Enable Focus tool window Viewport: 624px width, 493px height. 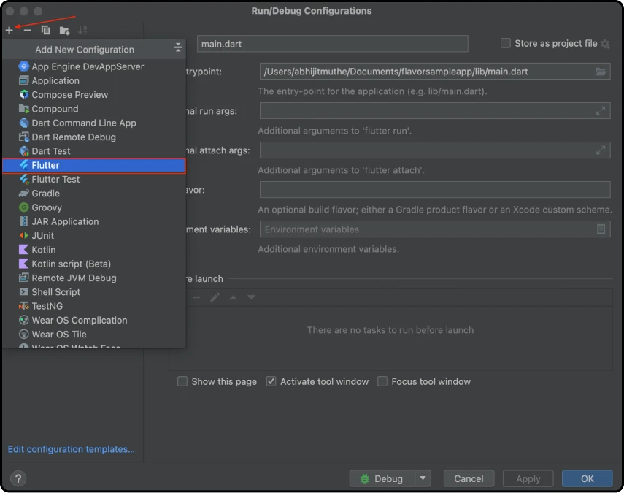(382, 381)
